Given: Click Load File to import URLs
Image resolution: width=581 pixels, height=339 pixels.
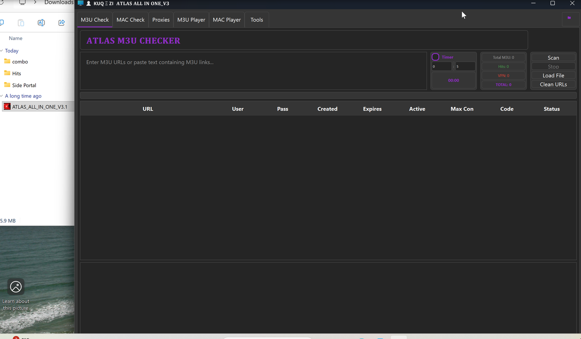Looking at the screenshot, I should pos(553,76).
